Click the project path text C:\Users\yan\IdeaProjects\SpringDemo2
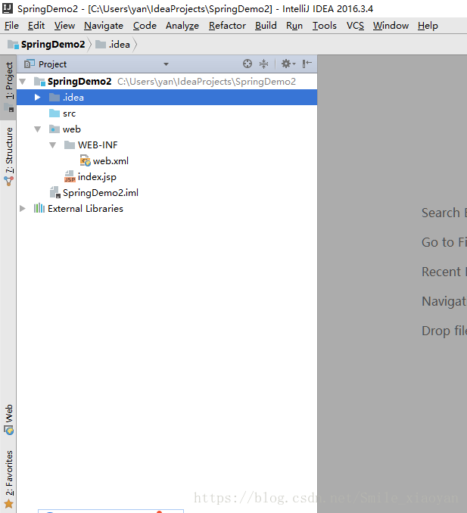 (207, 82)
